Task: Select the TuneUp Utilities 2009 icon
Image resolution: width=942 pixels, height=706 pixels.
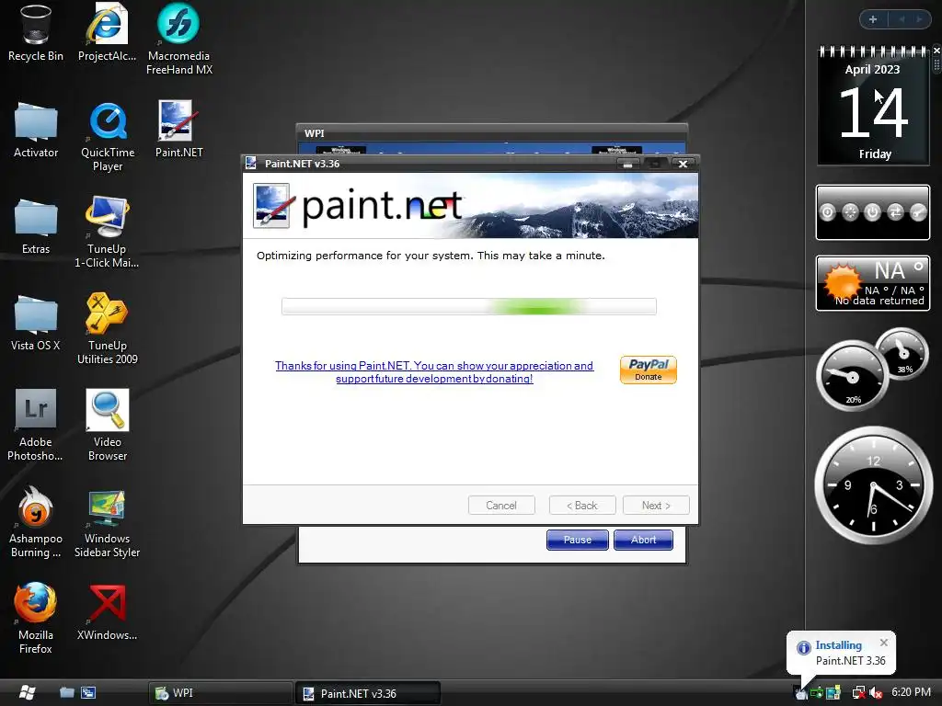Action: [107, 329]
